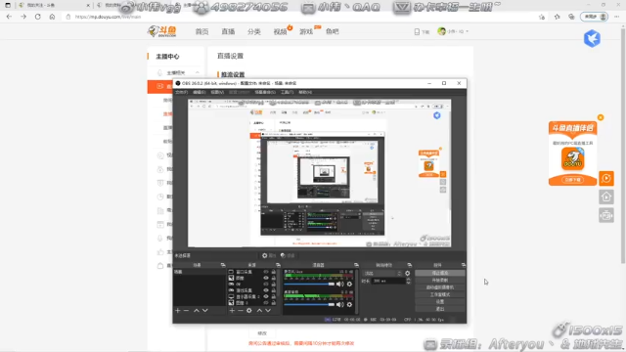Open transition properties gear next to 淡出

pyautogui.click(x=407, y=274)
